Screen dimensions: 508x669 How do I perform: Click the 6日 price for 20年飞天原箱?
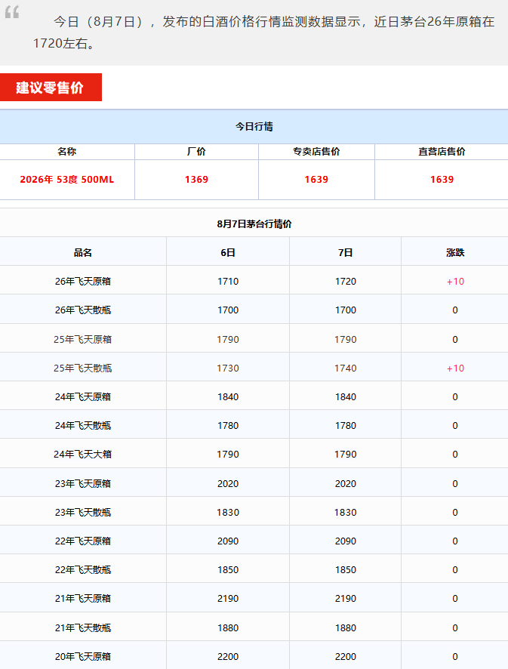[228, 657]
